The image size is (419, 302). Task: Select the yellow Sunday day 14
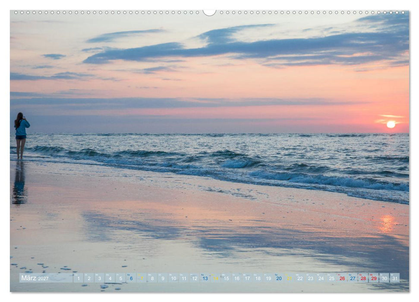216,278
